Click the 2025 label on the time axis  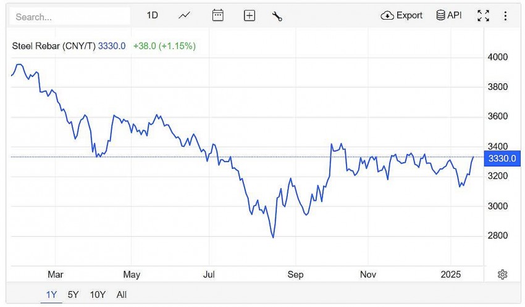(x=451, y=274)
